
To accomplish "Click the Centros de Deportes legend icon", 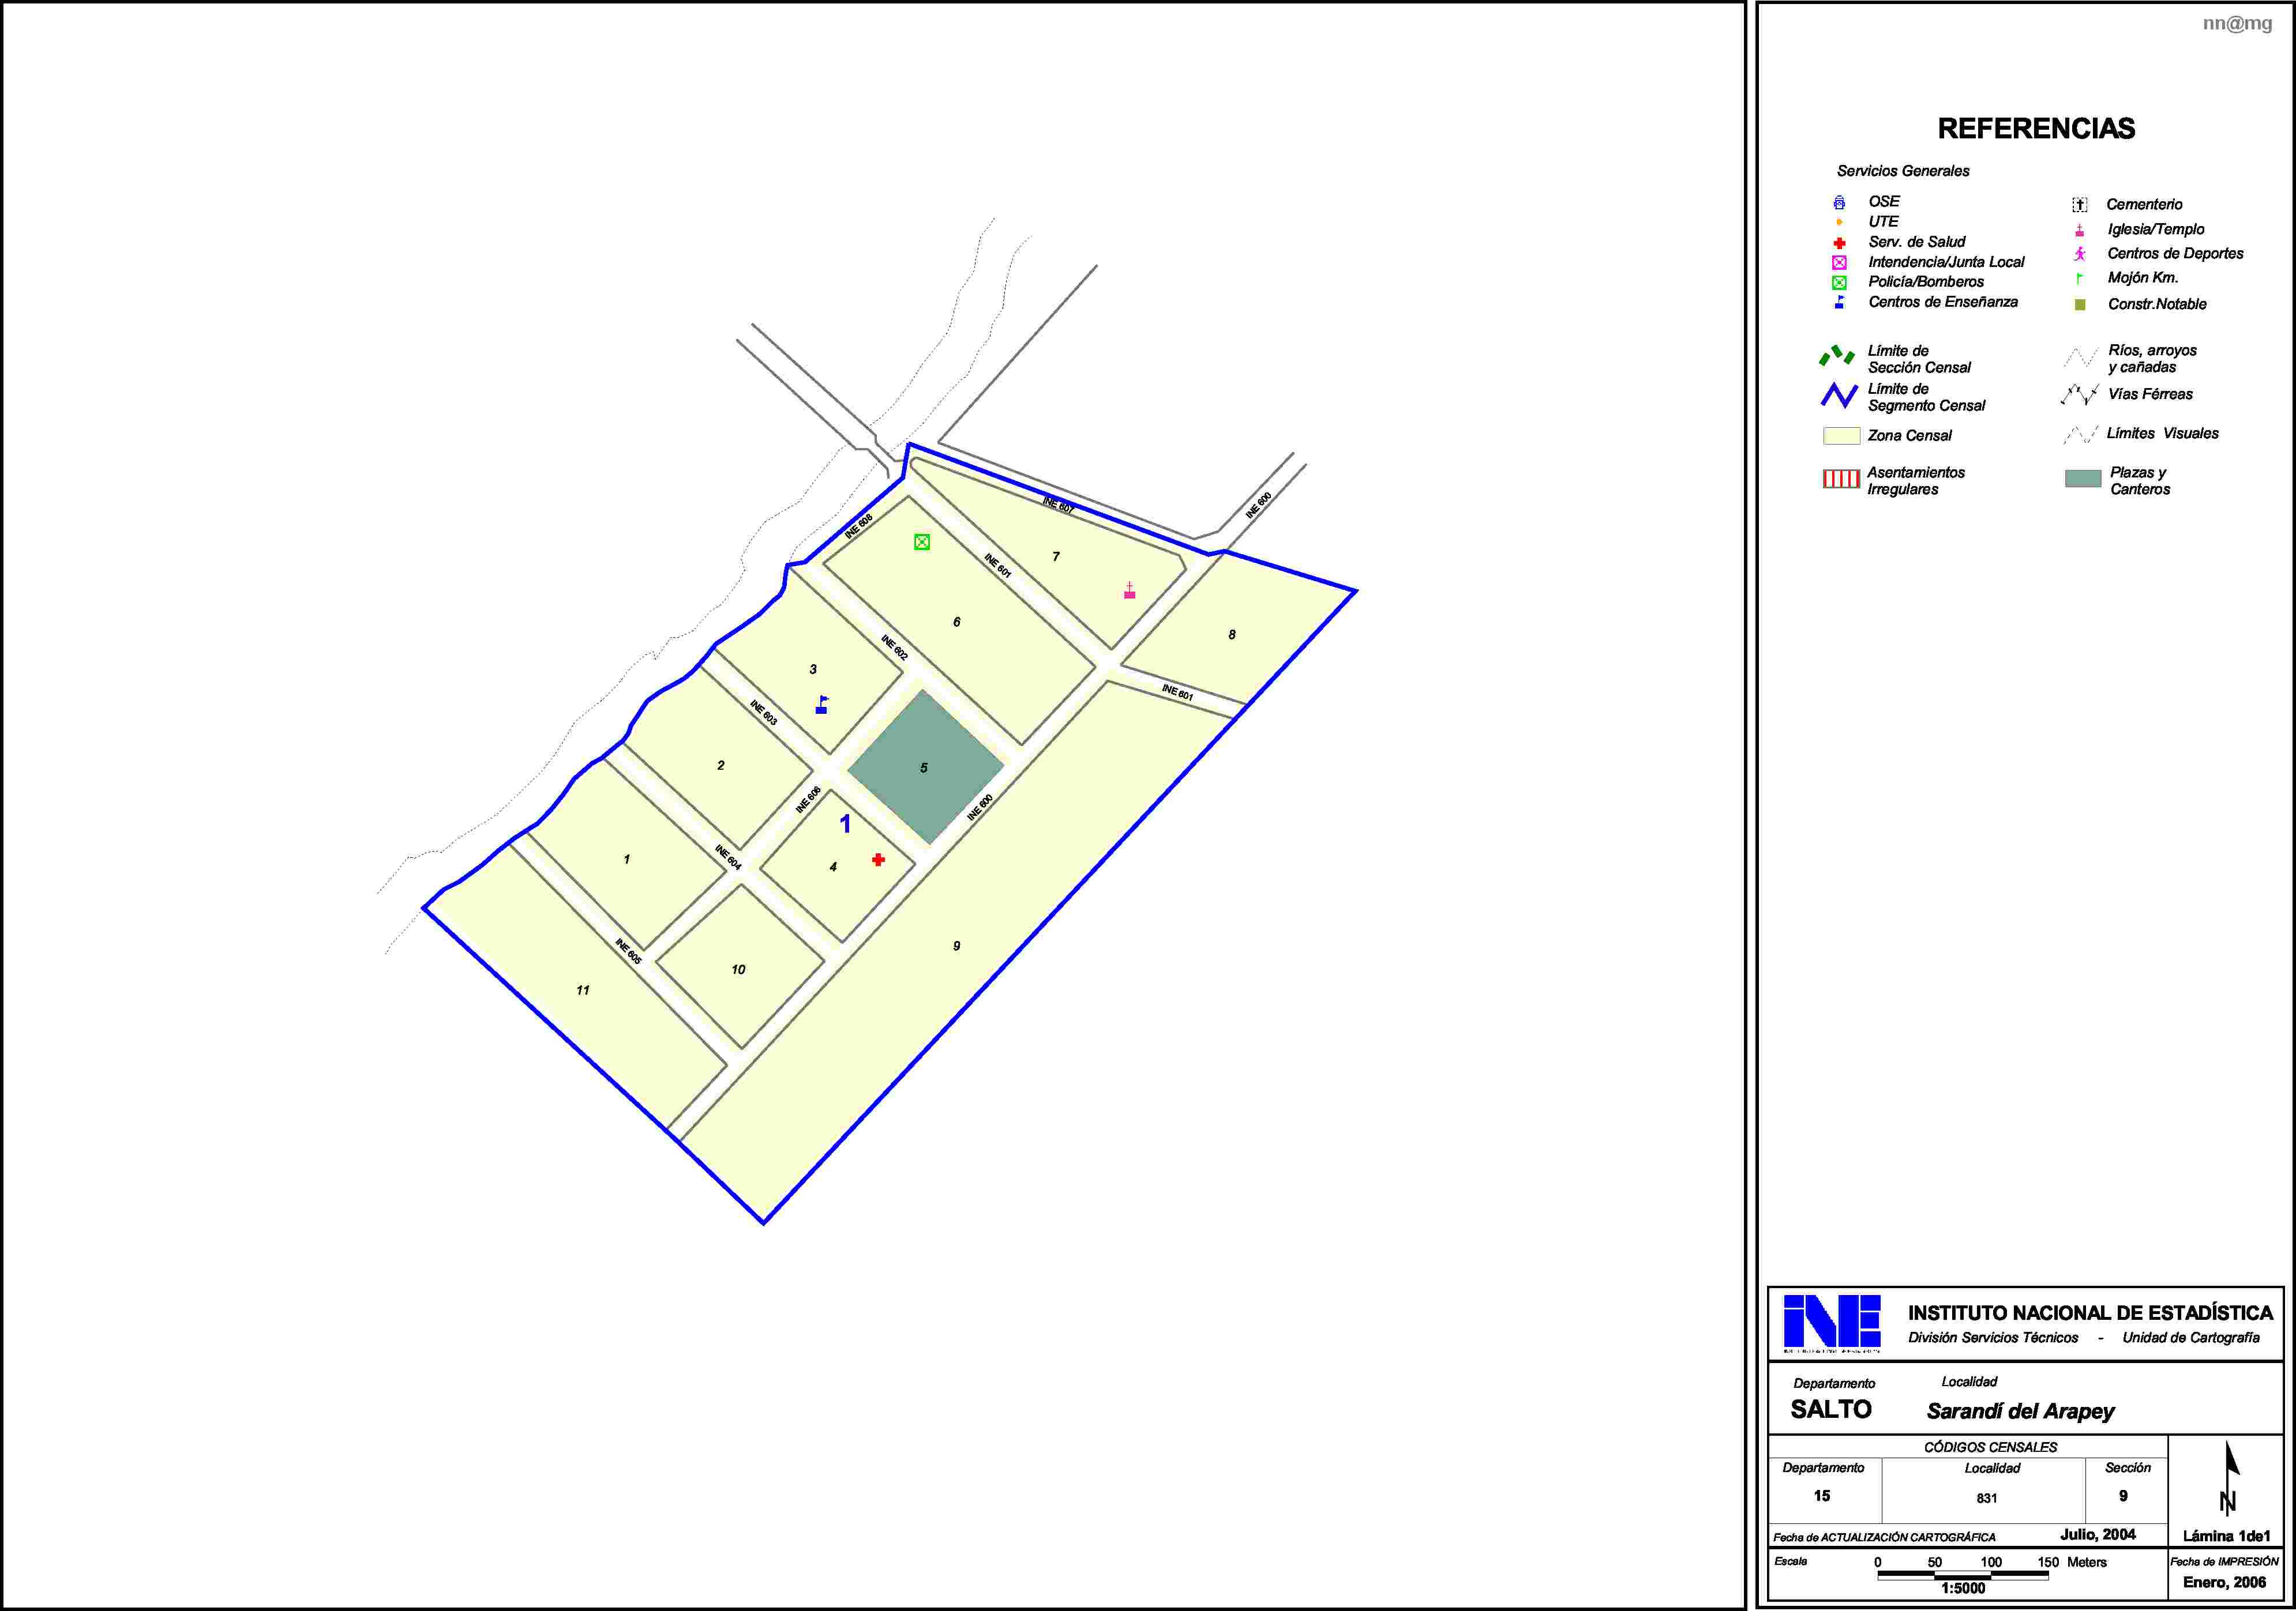I will point(2079,254).
